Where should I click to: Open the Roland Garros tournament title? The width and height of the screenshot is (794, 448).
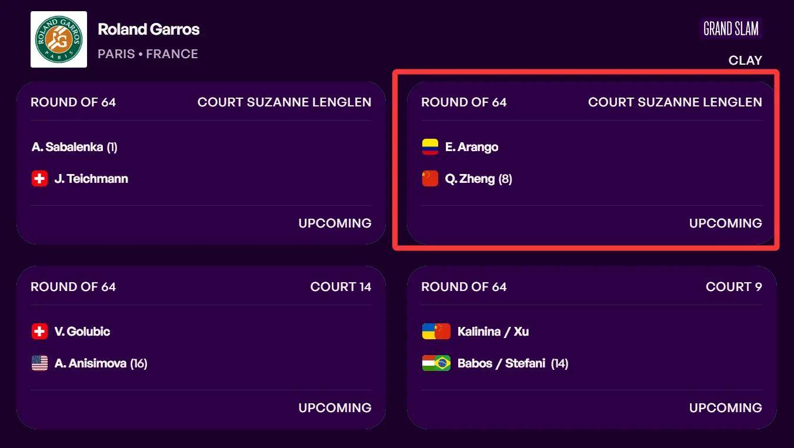pos(149,29)
